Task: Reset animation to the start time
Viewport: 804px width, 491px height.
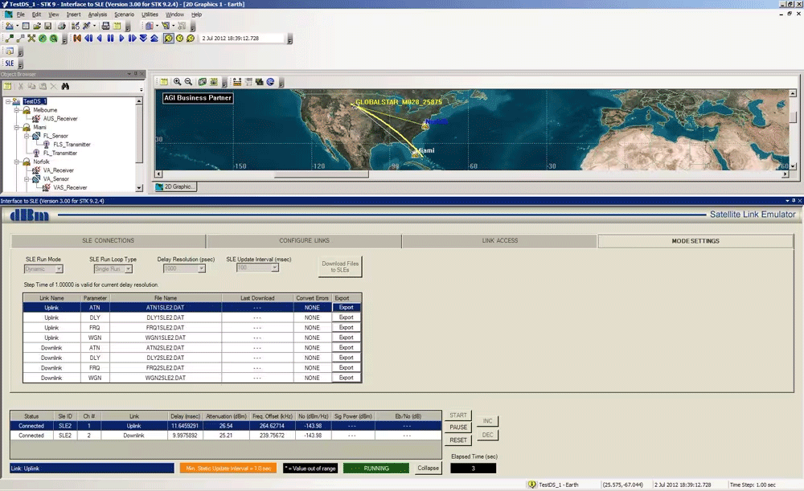Action: tap(77, 38)
